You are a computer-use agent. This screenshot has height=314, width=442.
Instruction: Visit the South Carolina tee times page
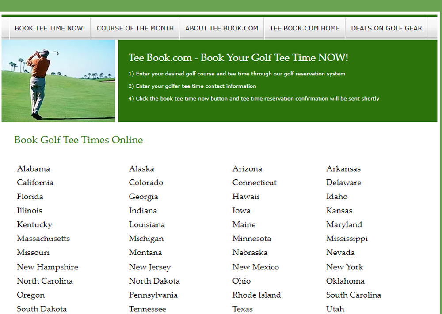[354, 295]
